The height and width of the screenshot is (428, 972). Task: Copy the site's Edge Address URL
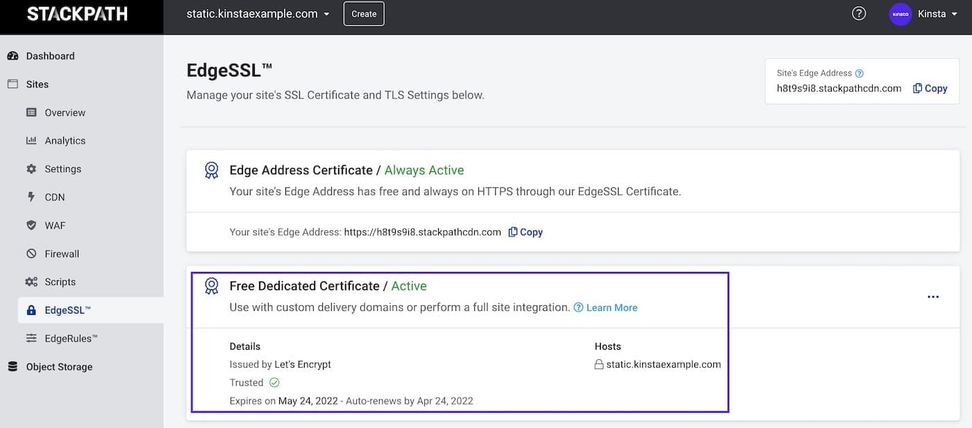pos(525,231)
